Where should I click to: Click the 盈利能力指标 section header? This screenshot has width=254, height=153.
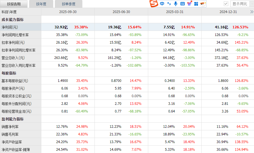(13, 119)
